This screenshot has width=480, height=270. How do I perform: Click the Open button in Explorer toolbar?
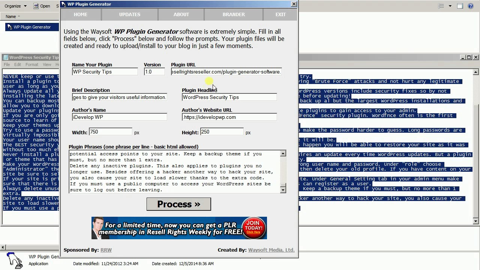pyautogui.click(x=42, y=6)
